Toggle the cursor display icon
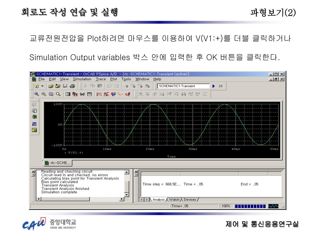The height and width of the screenshot is (236, 315). click(x=128, y=94)
